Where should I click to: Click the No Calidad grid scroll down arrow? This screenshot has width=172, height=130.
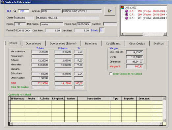coord(164,120)
